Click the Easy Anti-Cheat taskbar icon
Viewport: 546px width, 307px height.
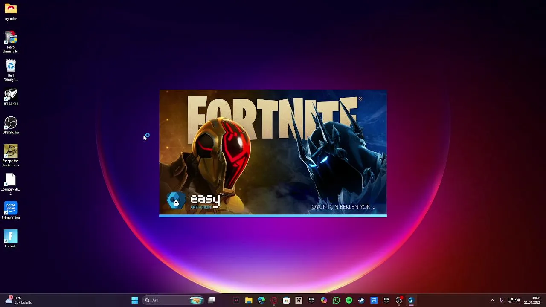[411, 300]
